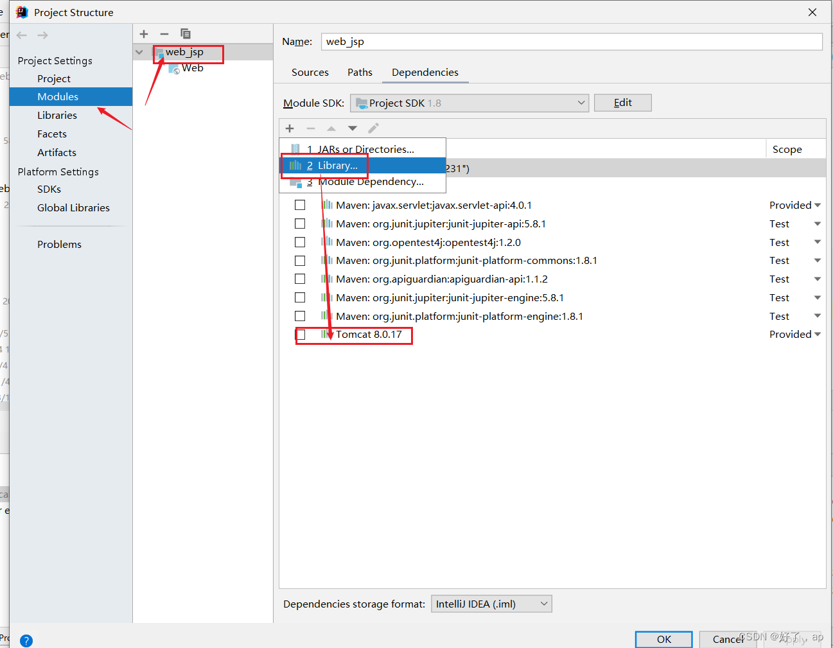
Task: Move dependency down arrow icon
Action: [x=353, y=128]
